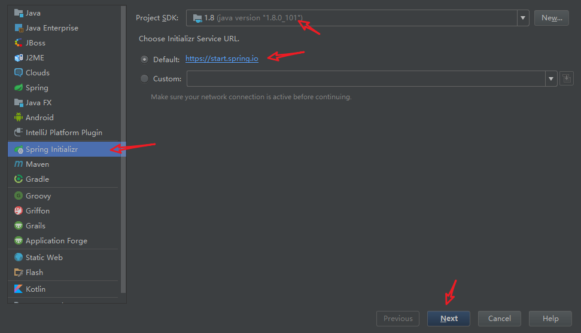Click the Java folder icon

coord(19,13)
